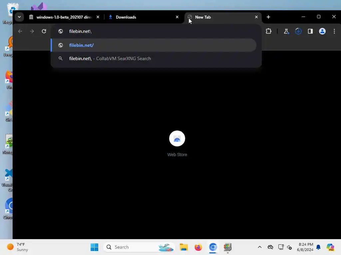
Task: Show the downloads toolbar icon
Action: tap(298, 31)
